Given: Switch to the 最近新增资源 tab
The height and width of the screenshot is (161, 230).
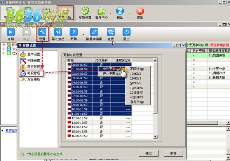Looking at the screenshot, I should 220,45.
